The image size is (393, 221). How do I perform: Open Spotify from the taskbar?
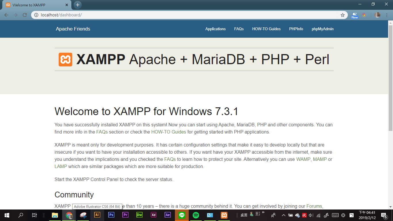pos(196,215)
